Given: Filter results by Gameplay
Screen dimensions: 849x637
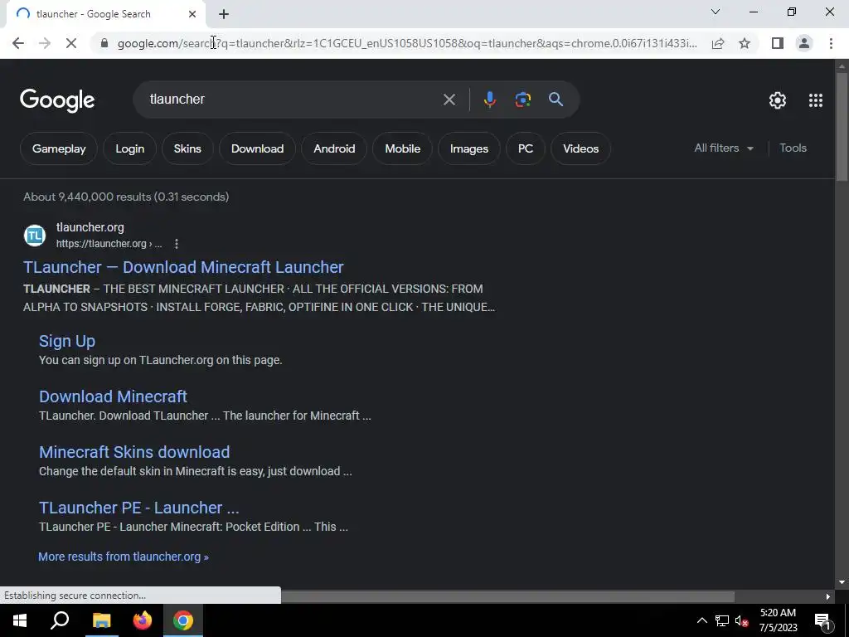Looking at the screenshot, I should tap(59, 148).
